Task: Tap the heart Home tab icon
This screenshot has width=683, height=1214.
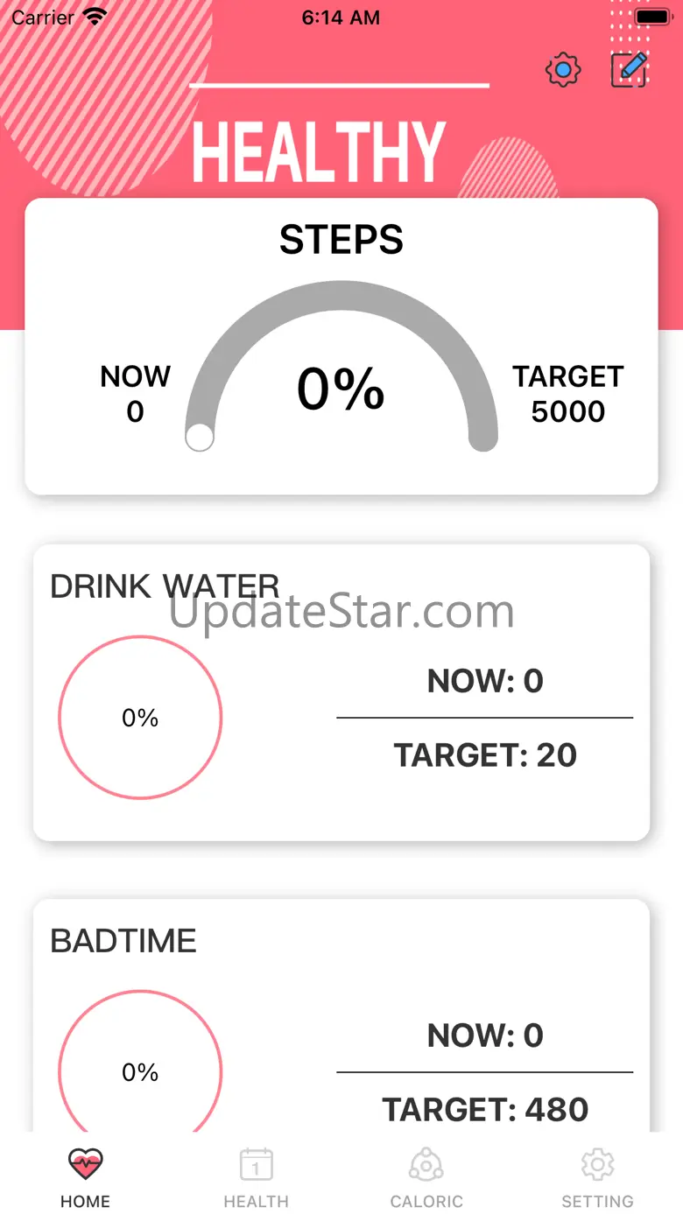Action: [x=85, y=1164]
